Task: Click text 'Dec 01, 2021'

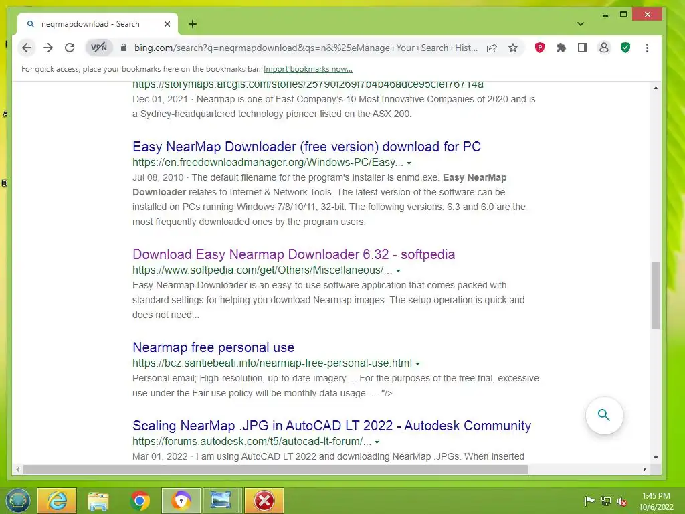Action: pyautogui.click(x=160, y=99)
